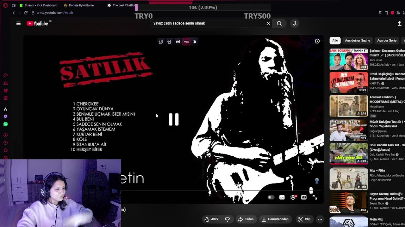This screenshot has height=227, width=405.
Task: Toggle the RGX overlay button
Action: [x=186, y=42]
